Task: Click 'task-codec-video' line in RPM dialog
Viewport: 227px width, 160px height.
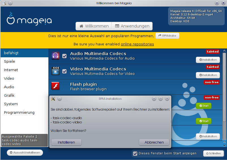Action: coord(66,122)
